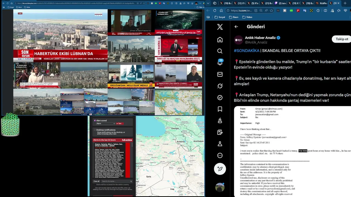Click the Clear all button

(97, 181)
